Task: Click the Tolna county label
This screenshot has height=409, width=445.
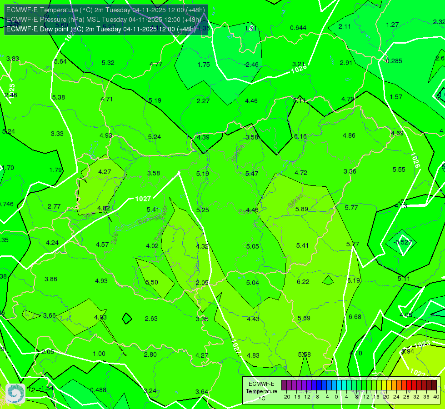Action: pos(159,234)
